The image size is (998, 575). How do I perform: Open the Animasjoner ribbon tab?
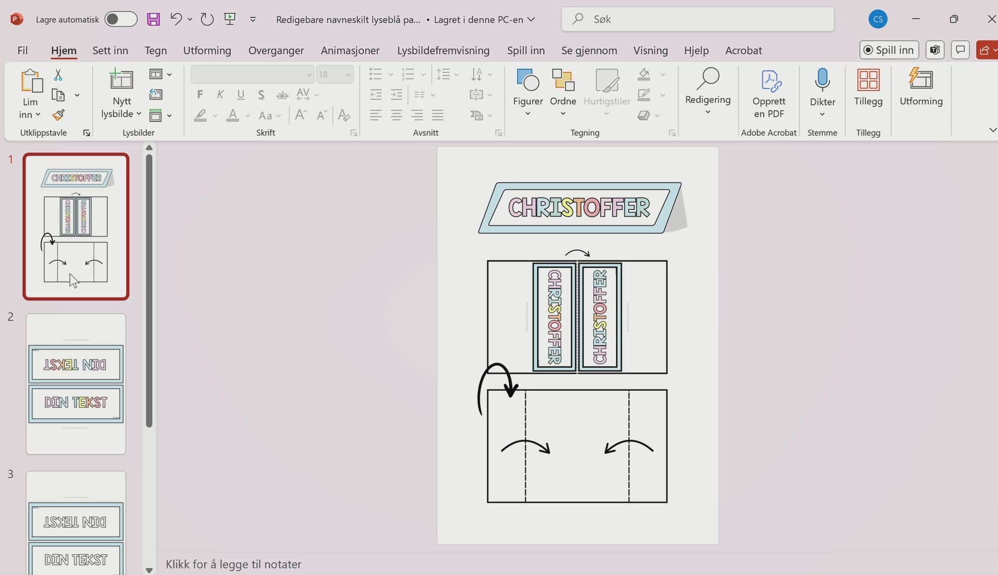(350, 51)
